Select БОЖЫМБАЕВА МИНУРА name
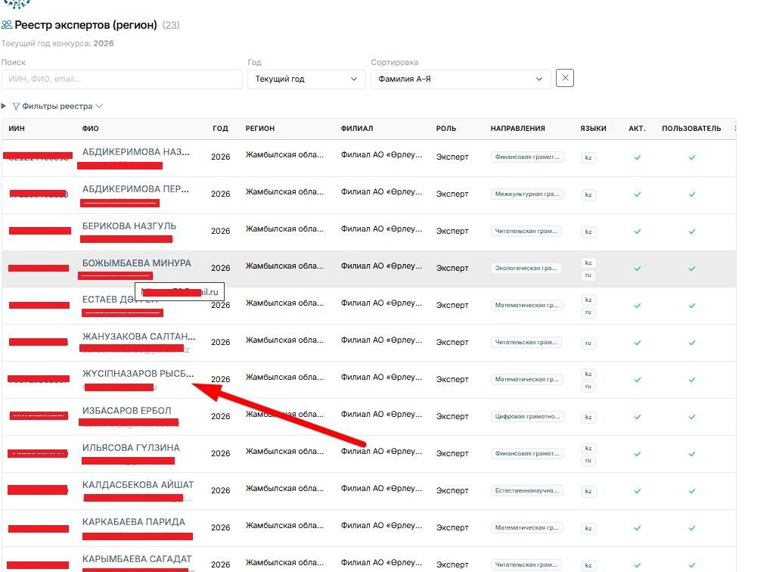Viewport: 776px width, 572px height. (x=137, y=263)
